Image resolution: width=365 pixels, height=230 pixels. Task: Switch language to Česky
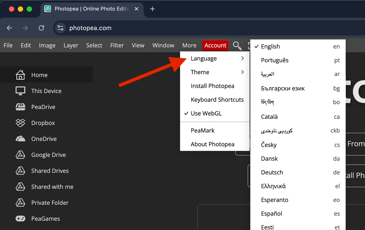pyautogui.click(x=298, y=145)
